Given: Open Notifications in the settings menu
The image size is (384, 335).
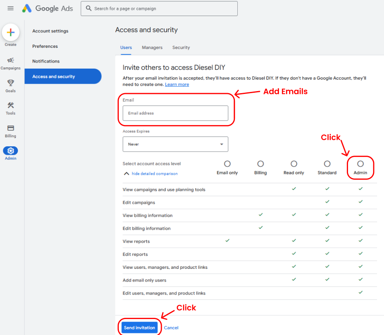Looking at the screenshot, I should click(46, 61).
